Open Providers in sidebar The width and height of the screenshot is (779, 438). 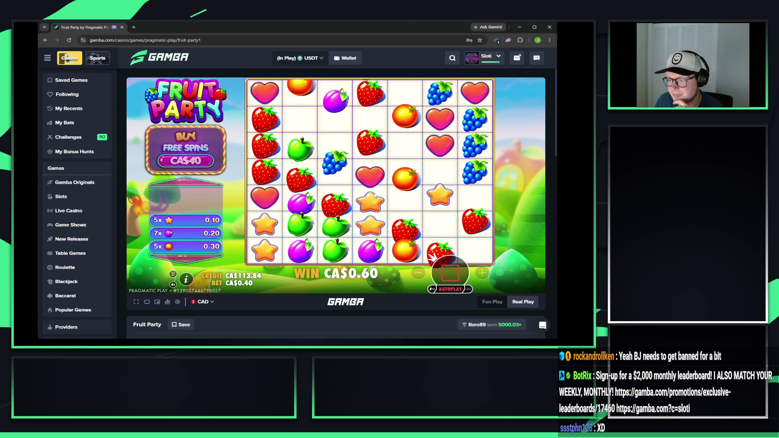(77, 327)
